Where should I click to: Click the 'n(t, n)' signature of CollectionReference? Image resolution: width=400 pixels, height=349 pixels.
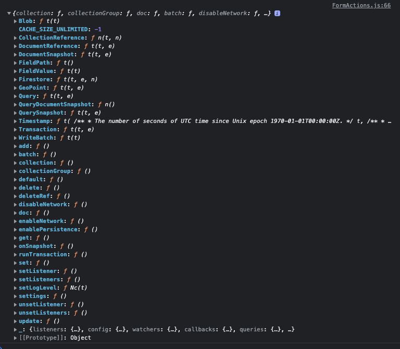109,38
